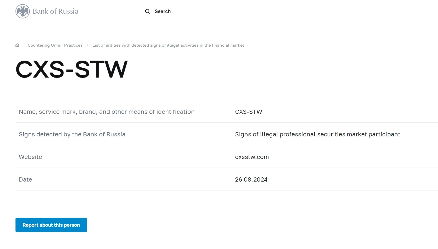Click the breadcrumb arrow after the home icon
The height and width of the screenshot is (249, 438).
[x=23, y=45]
